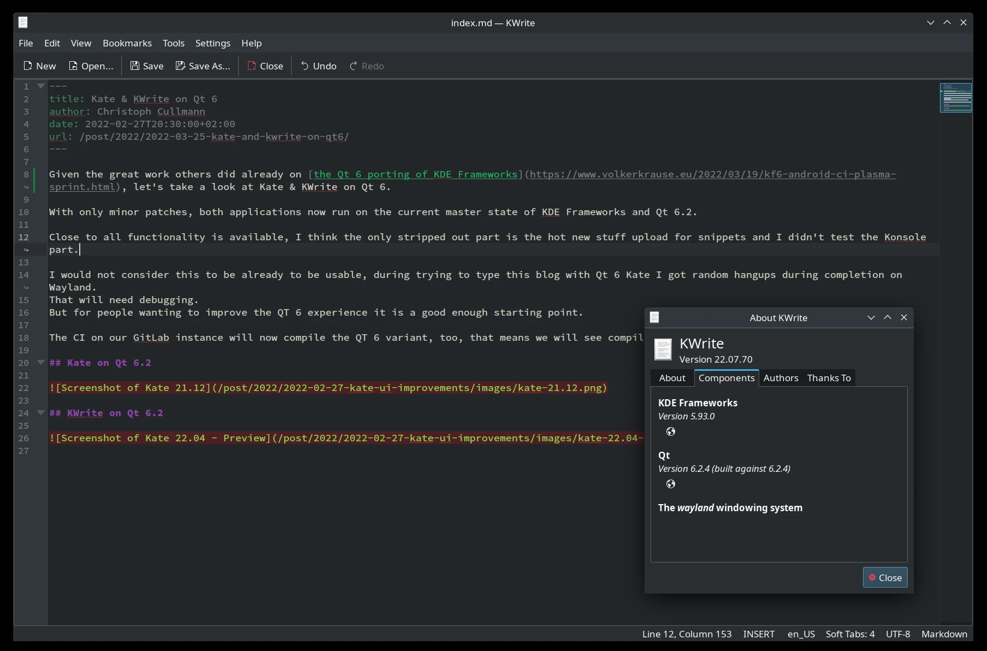Collapse the fold marker at line 24
Image resolution: width=987 pixels, height=651 pixels.
40,412
